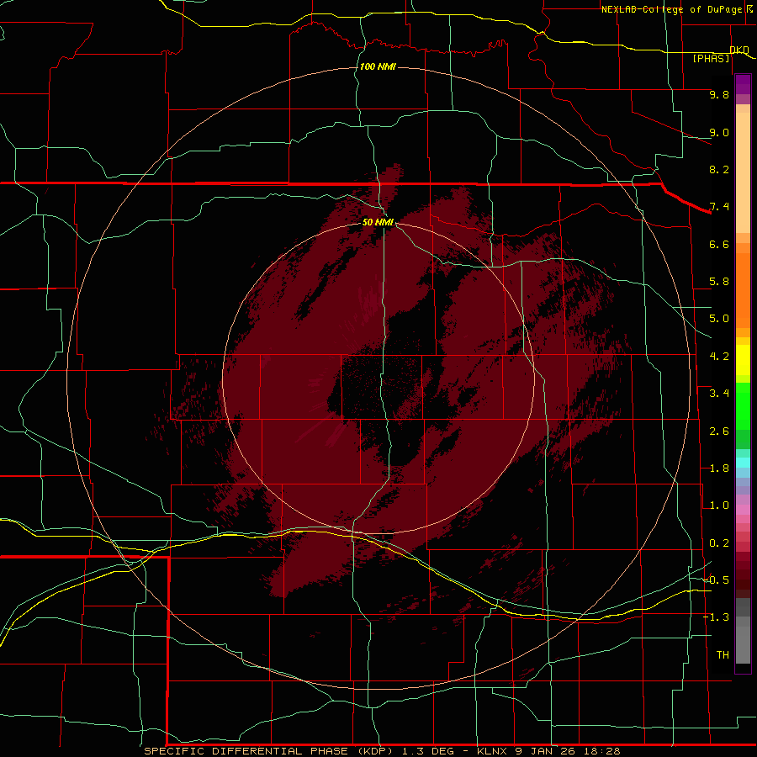
Task: Click the 9 JAN 26 date text
Action: click(x=544, y=751)
